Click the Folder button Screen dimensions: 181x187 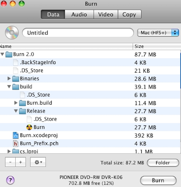coord(163,163)
